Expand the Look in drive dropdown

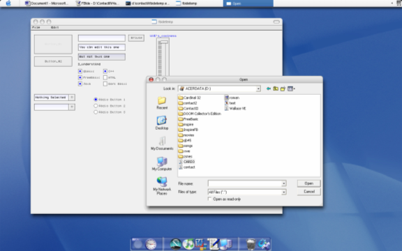pyautogui.click(x=258, y=89)
